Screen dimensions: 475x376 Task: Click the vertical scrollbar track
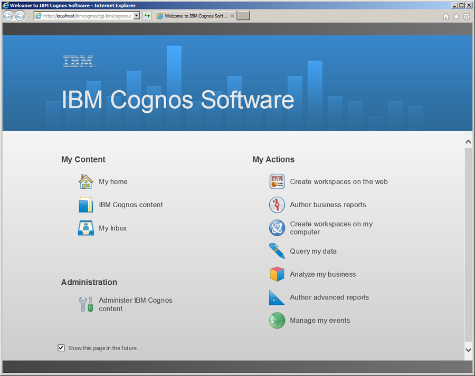pyautogui.click(x=468, y=245)
